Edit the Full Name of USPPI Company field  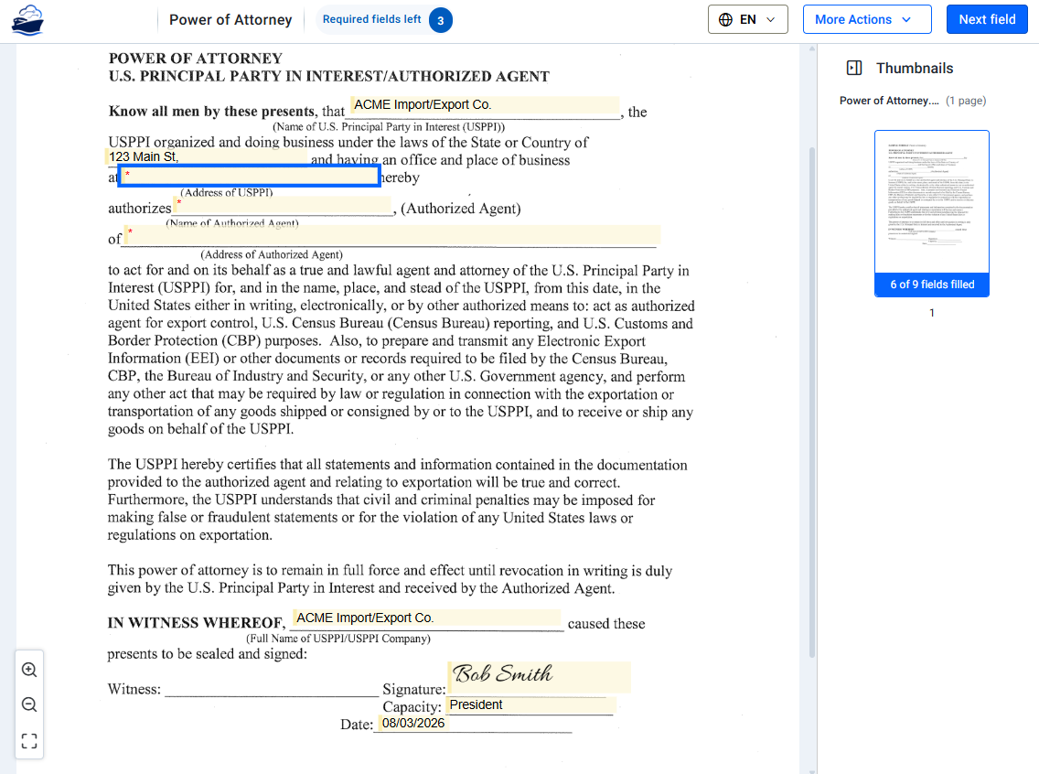427,618
